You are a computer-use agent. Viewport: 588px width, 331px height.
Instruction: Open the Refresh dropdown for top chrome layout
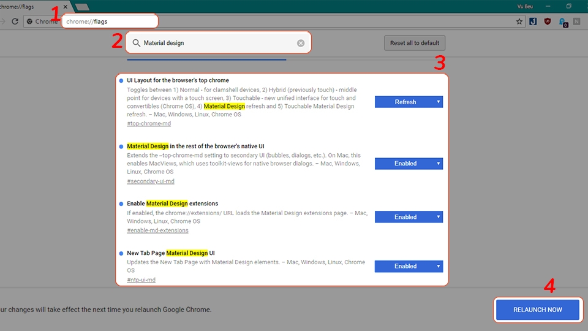coord(409,102)
